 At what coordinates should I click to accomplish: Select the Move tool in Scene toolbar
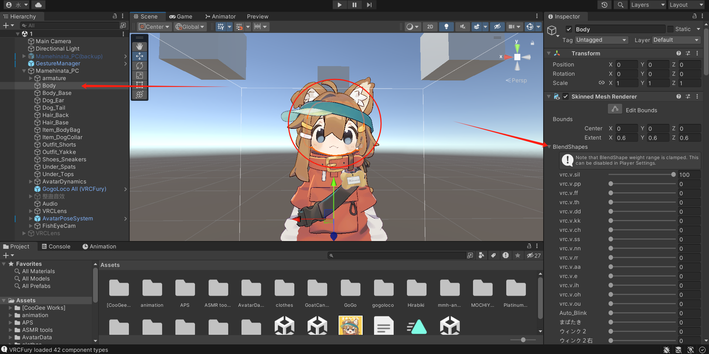tap(140, 56)
